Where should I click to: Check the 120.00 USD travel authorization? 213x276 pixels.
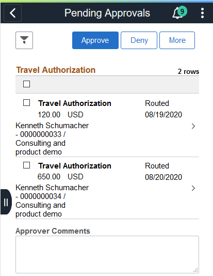pyautogui.click(x=26, y=103)
